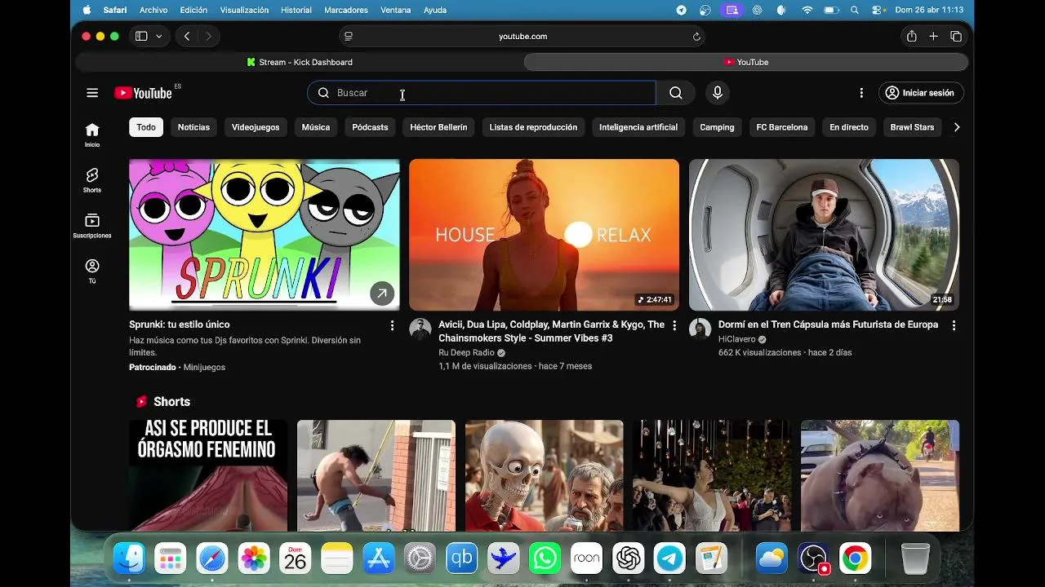
Task: Open the HOUSE RELAX video thumbnail
Action: [544, 235]
